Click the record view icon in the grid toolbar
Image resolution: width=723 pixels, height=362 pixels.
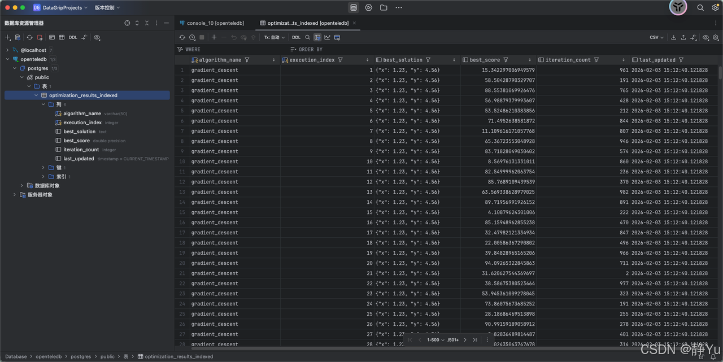pyautogui.click(x=337, y=37)
